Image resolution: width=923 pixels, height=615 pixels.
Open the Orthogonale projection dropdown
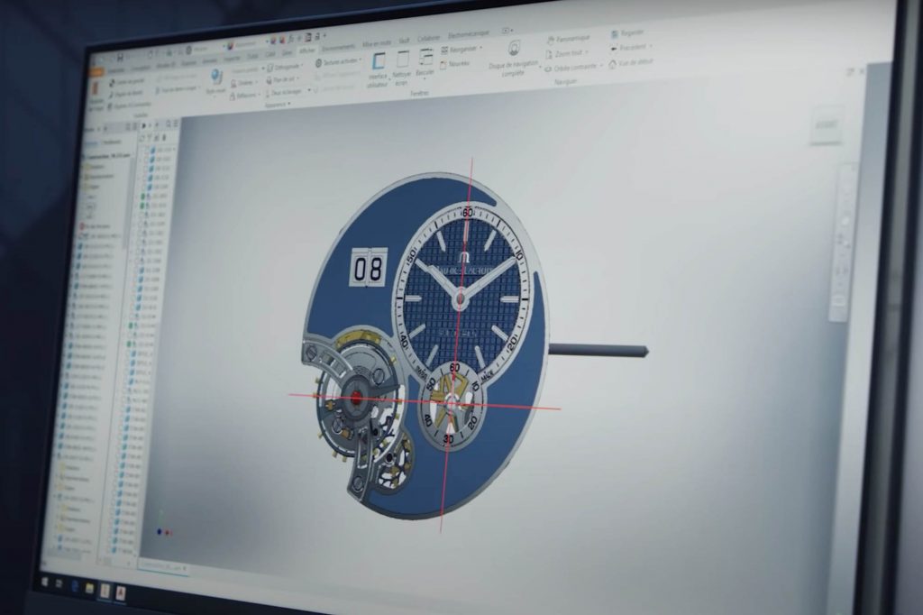tap(286, 67)
